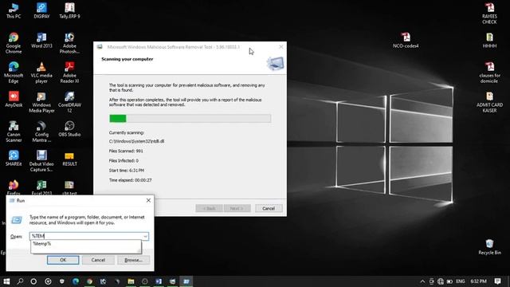Click the Microsoft Edge taskbar icon

click(x=76, y=281)
